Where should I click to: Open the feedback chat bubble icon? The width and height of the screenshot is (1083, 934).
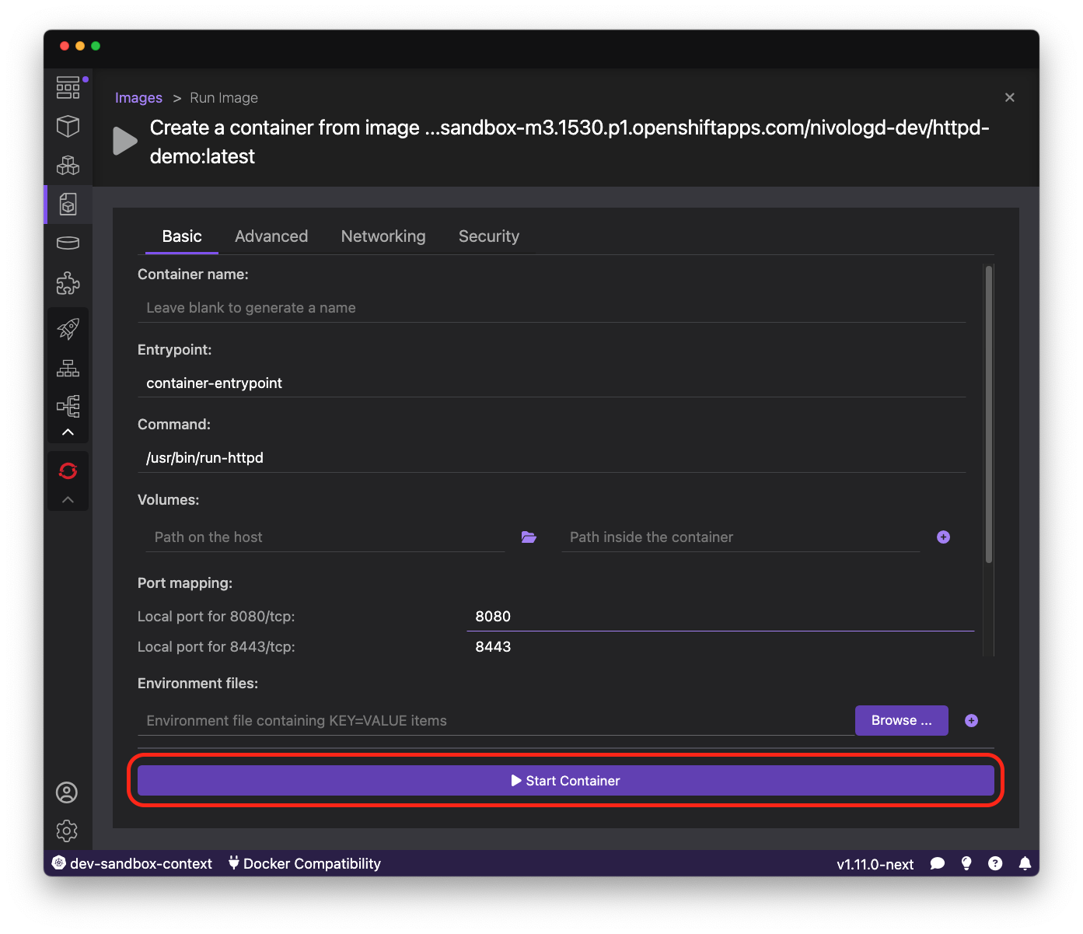(x=938, y=863)
